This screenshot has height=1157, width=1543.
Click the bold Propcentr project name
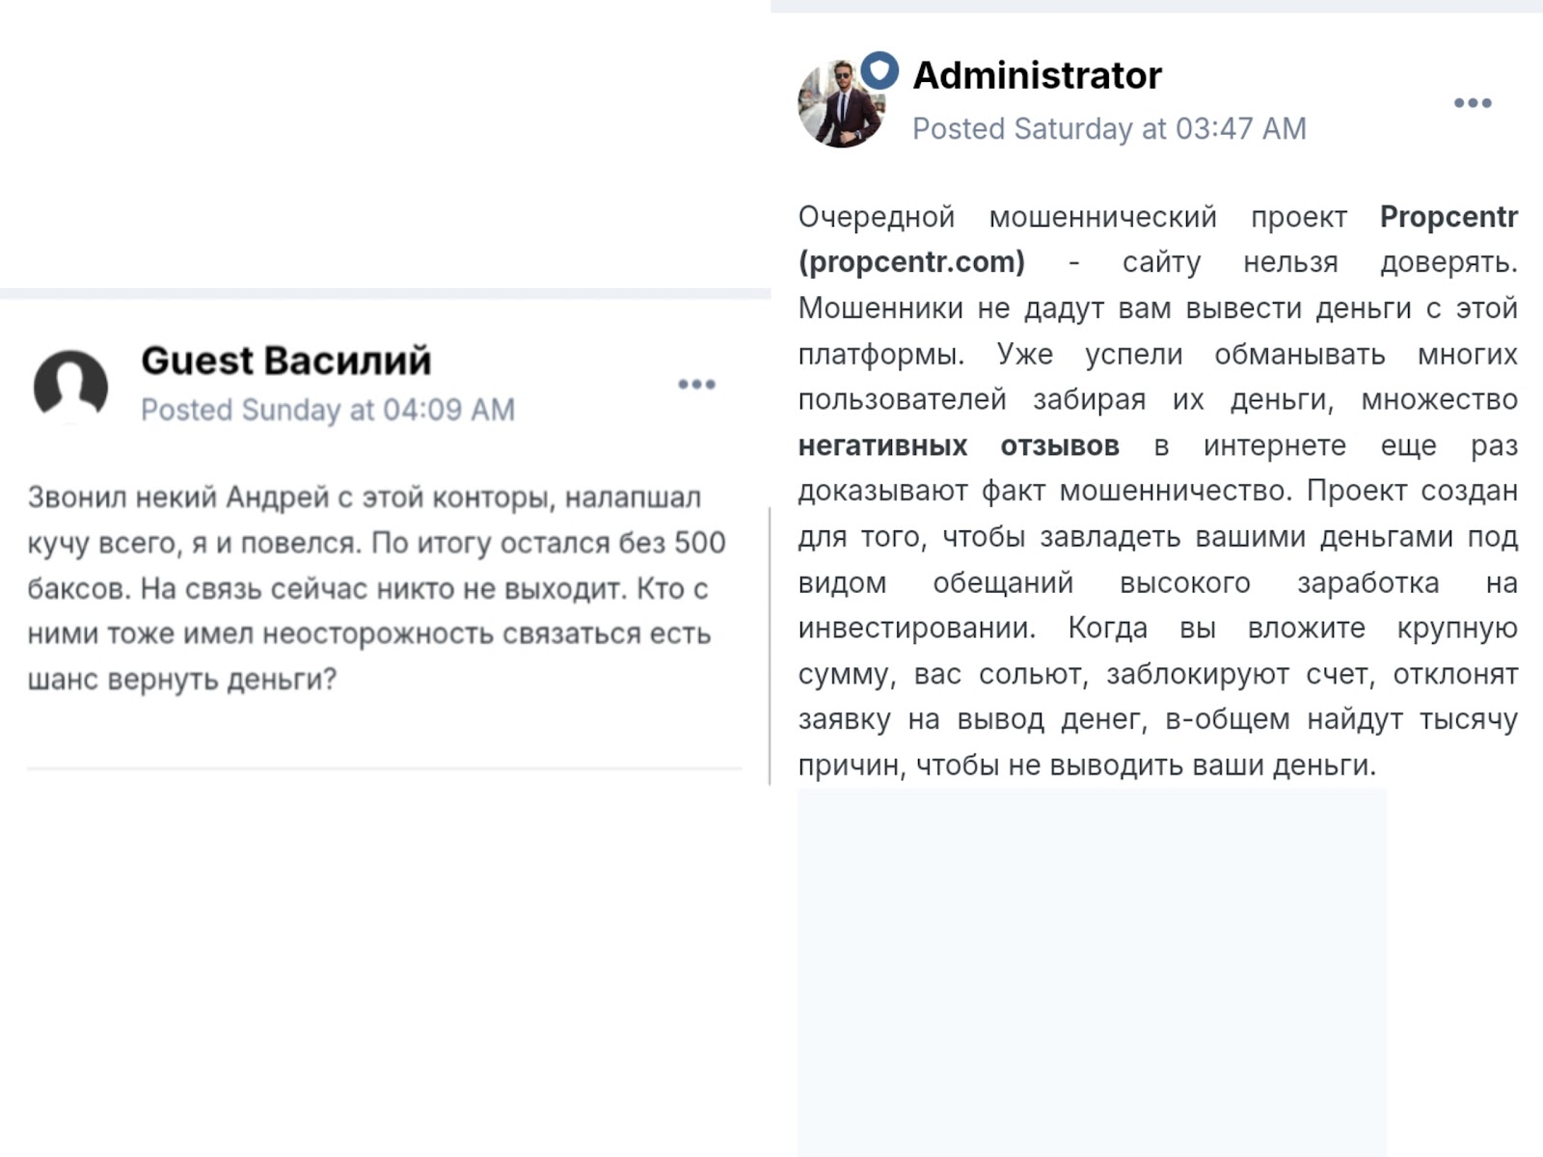[1448, 217]
